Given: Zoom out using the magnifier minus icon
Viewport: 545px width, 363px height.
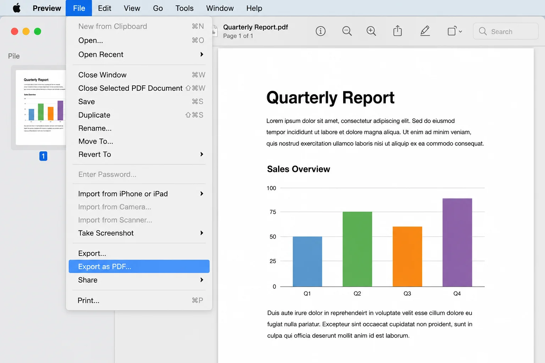Looking at the screenshot, I should point(347,31).
